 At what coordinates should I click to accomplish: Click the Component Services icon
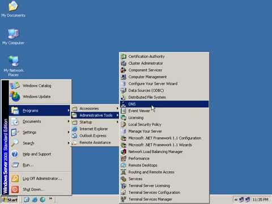click(x=124, y=70)
